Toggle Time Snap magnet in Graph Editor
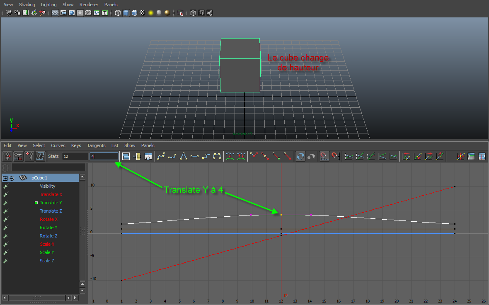This screenshot has height=305, width=489. click(324, 156)
